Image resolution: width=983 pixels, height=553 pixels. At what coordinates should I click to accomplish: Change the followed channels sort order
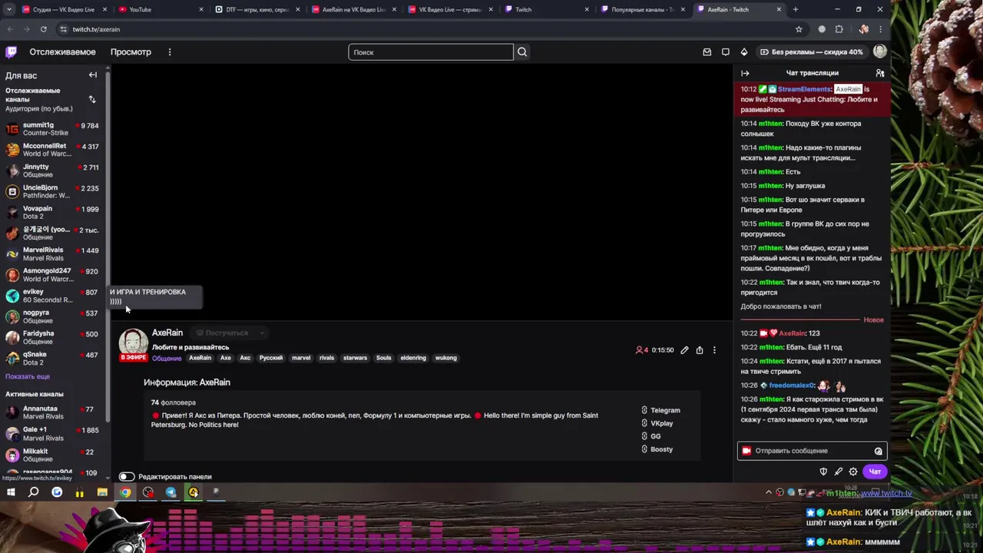point(92,99)
